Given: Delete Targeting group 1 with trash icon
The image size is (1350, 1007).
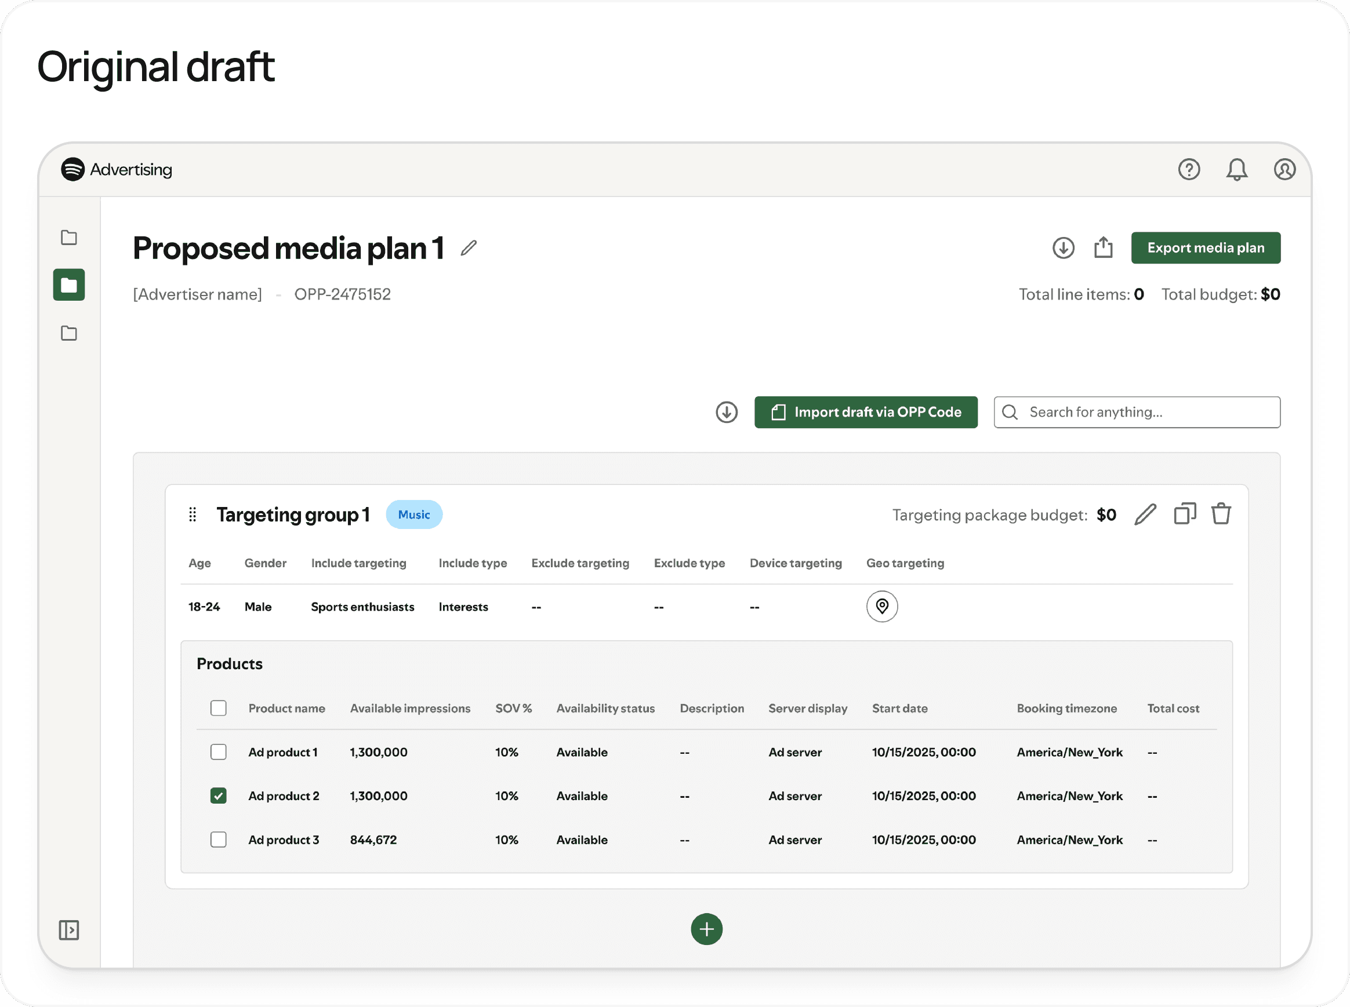Looking at the screenshot, I should (1221, 514).
